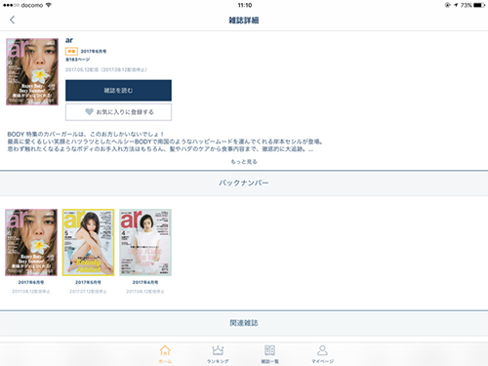Tap the back arrow icon
Viewport: 488px width, 366px height.
12,20
